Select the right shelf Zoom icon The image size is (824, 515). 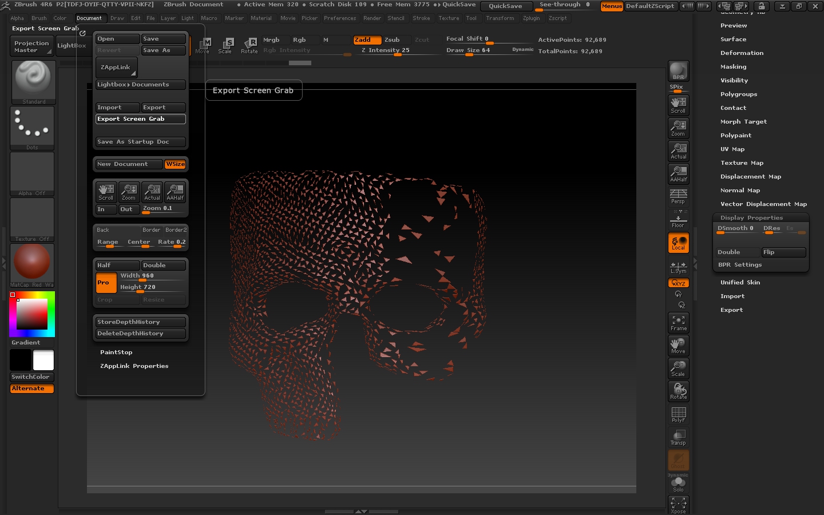tap(678, 128)
